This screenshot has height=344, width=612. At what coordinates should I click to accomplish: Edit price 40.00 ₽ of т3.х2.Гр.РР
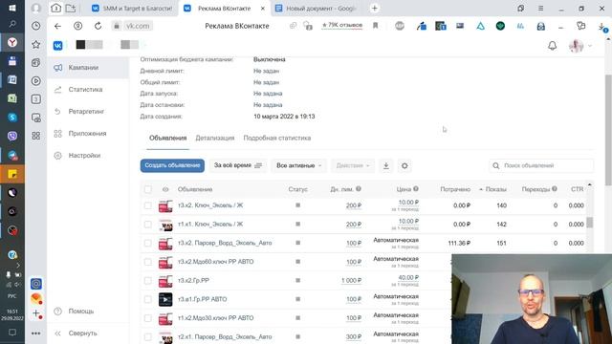click(408, 278)
